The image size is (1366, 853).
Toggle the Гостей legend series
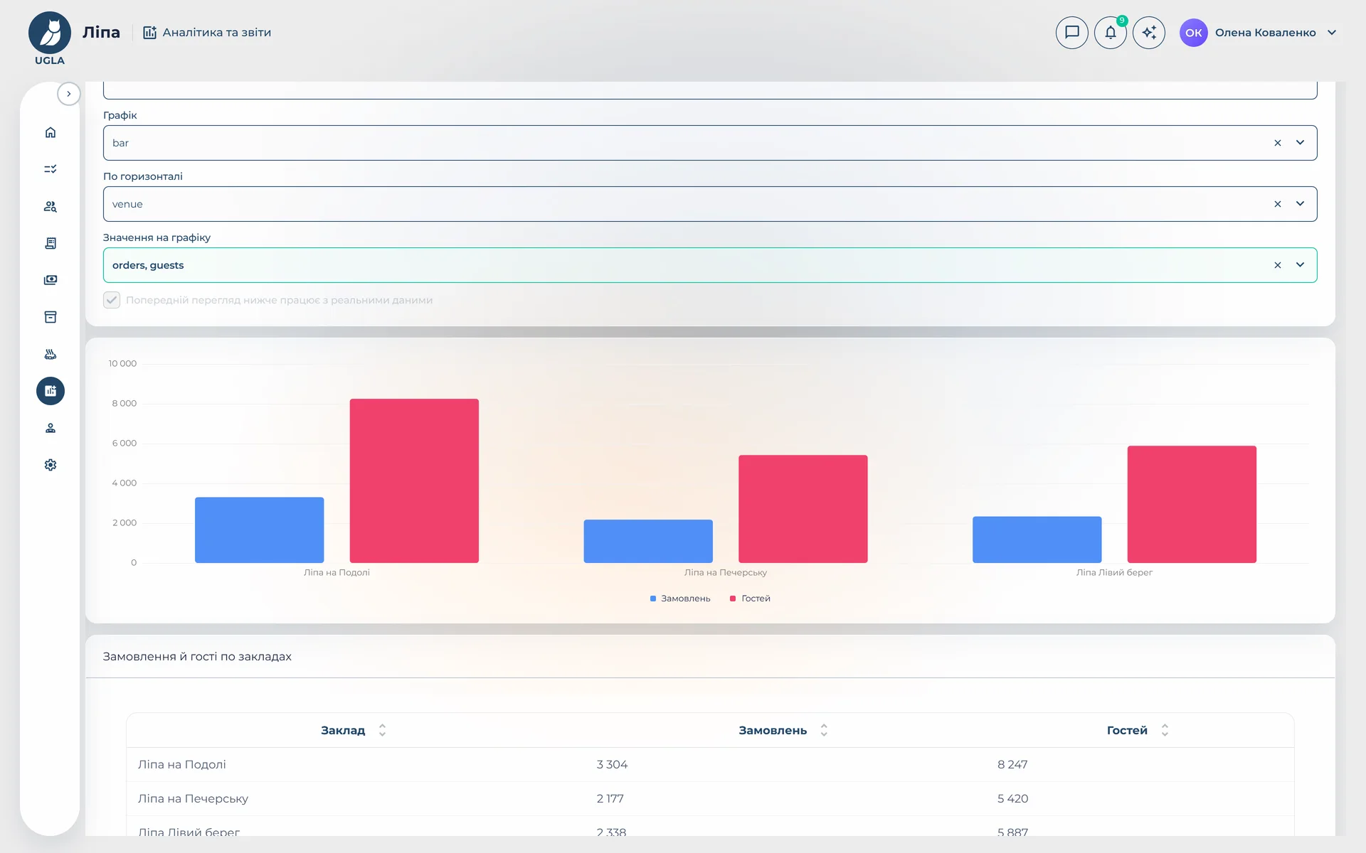(x=750, y=599)
